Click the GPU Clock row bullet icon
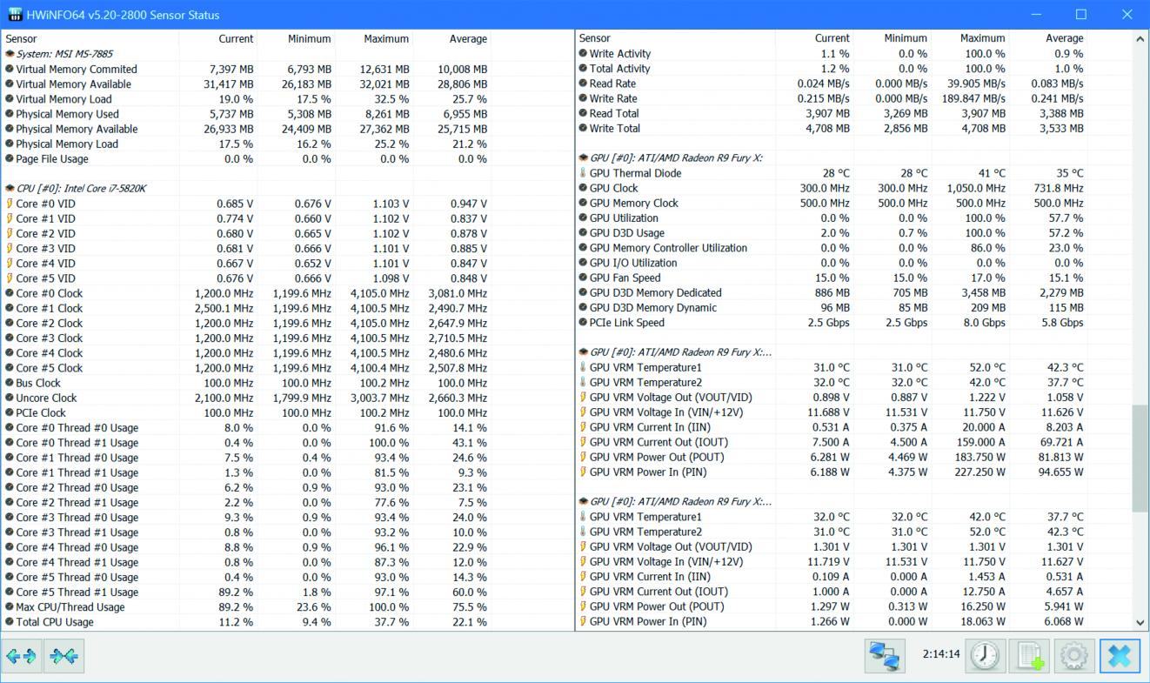 (583, 188)
